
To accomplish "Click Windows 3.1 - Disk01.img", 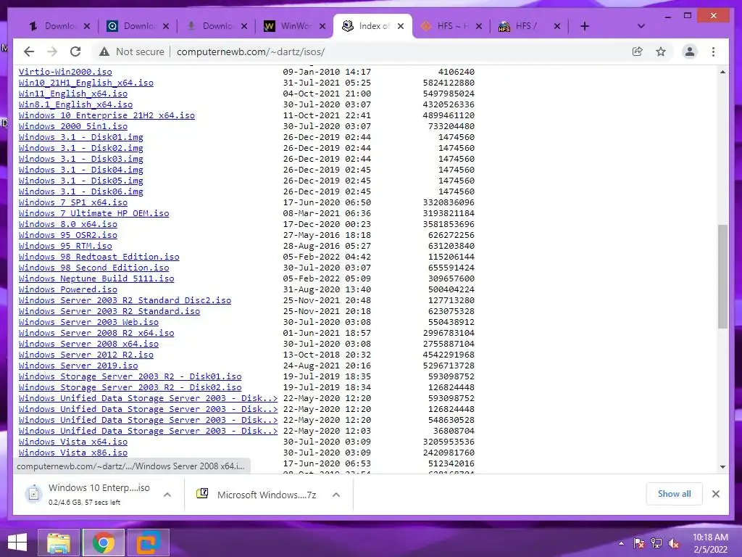I will (81, 137).
